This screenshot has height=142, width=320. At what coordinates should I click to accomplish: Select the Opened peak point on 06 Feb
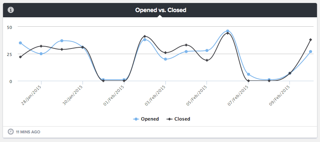pos(228,31)
